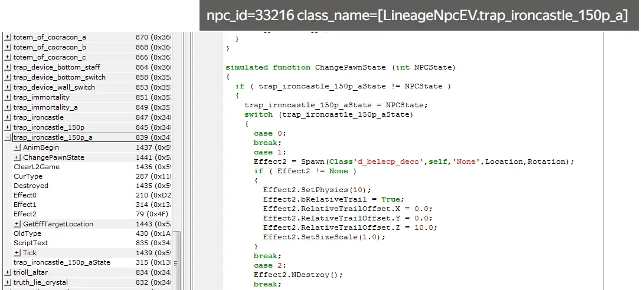Expand the trap_ironcastle node
This screenshot has width=641, height=290.
(x=8, y=117)
